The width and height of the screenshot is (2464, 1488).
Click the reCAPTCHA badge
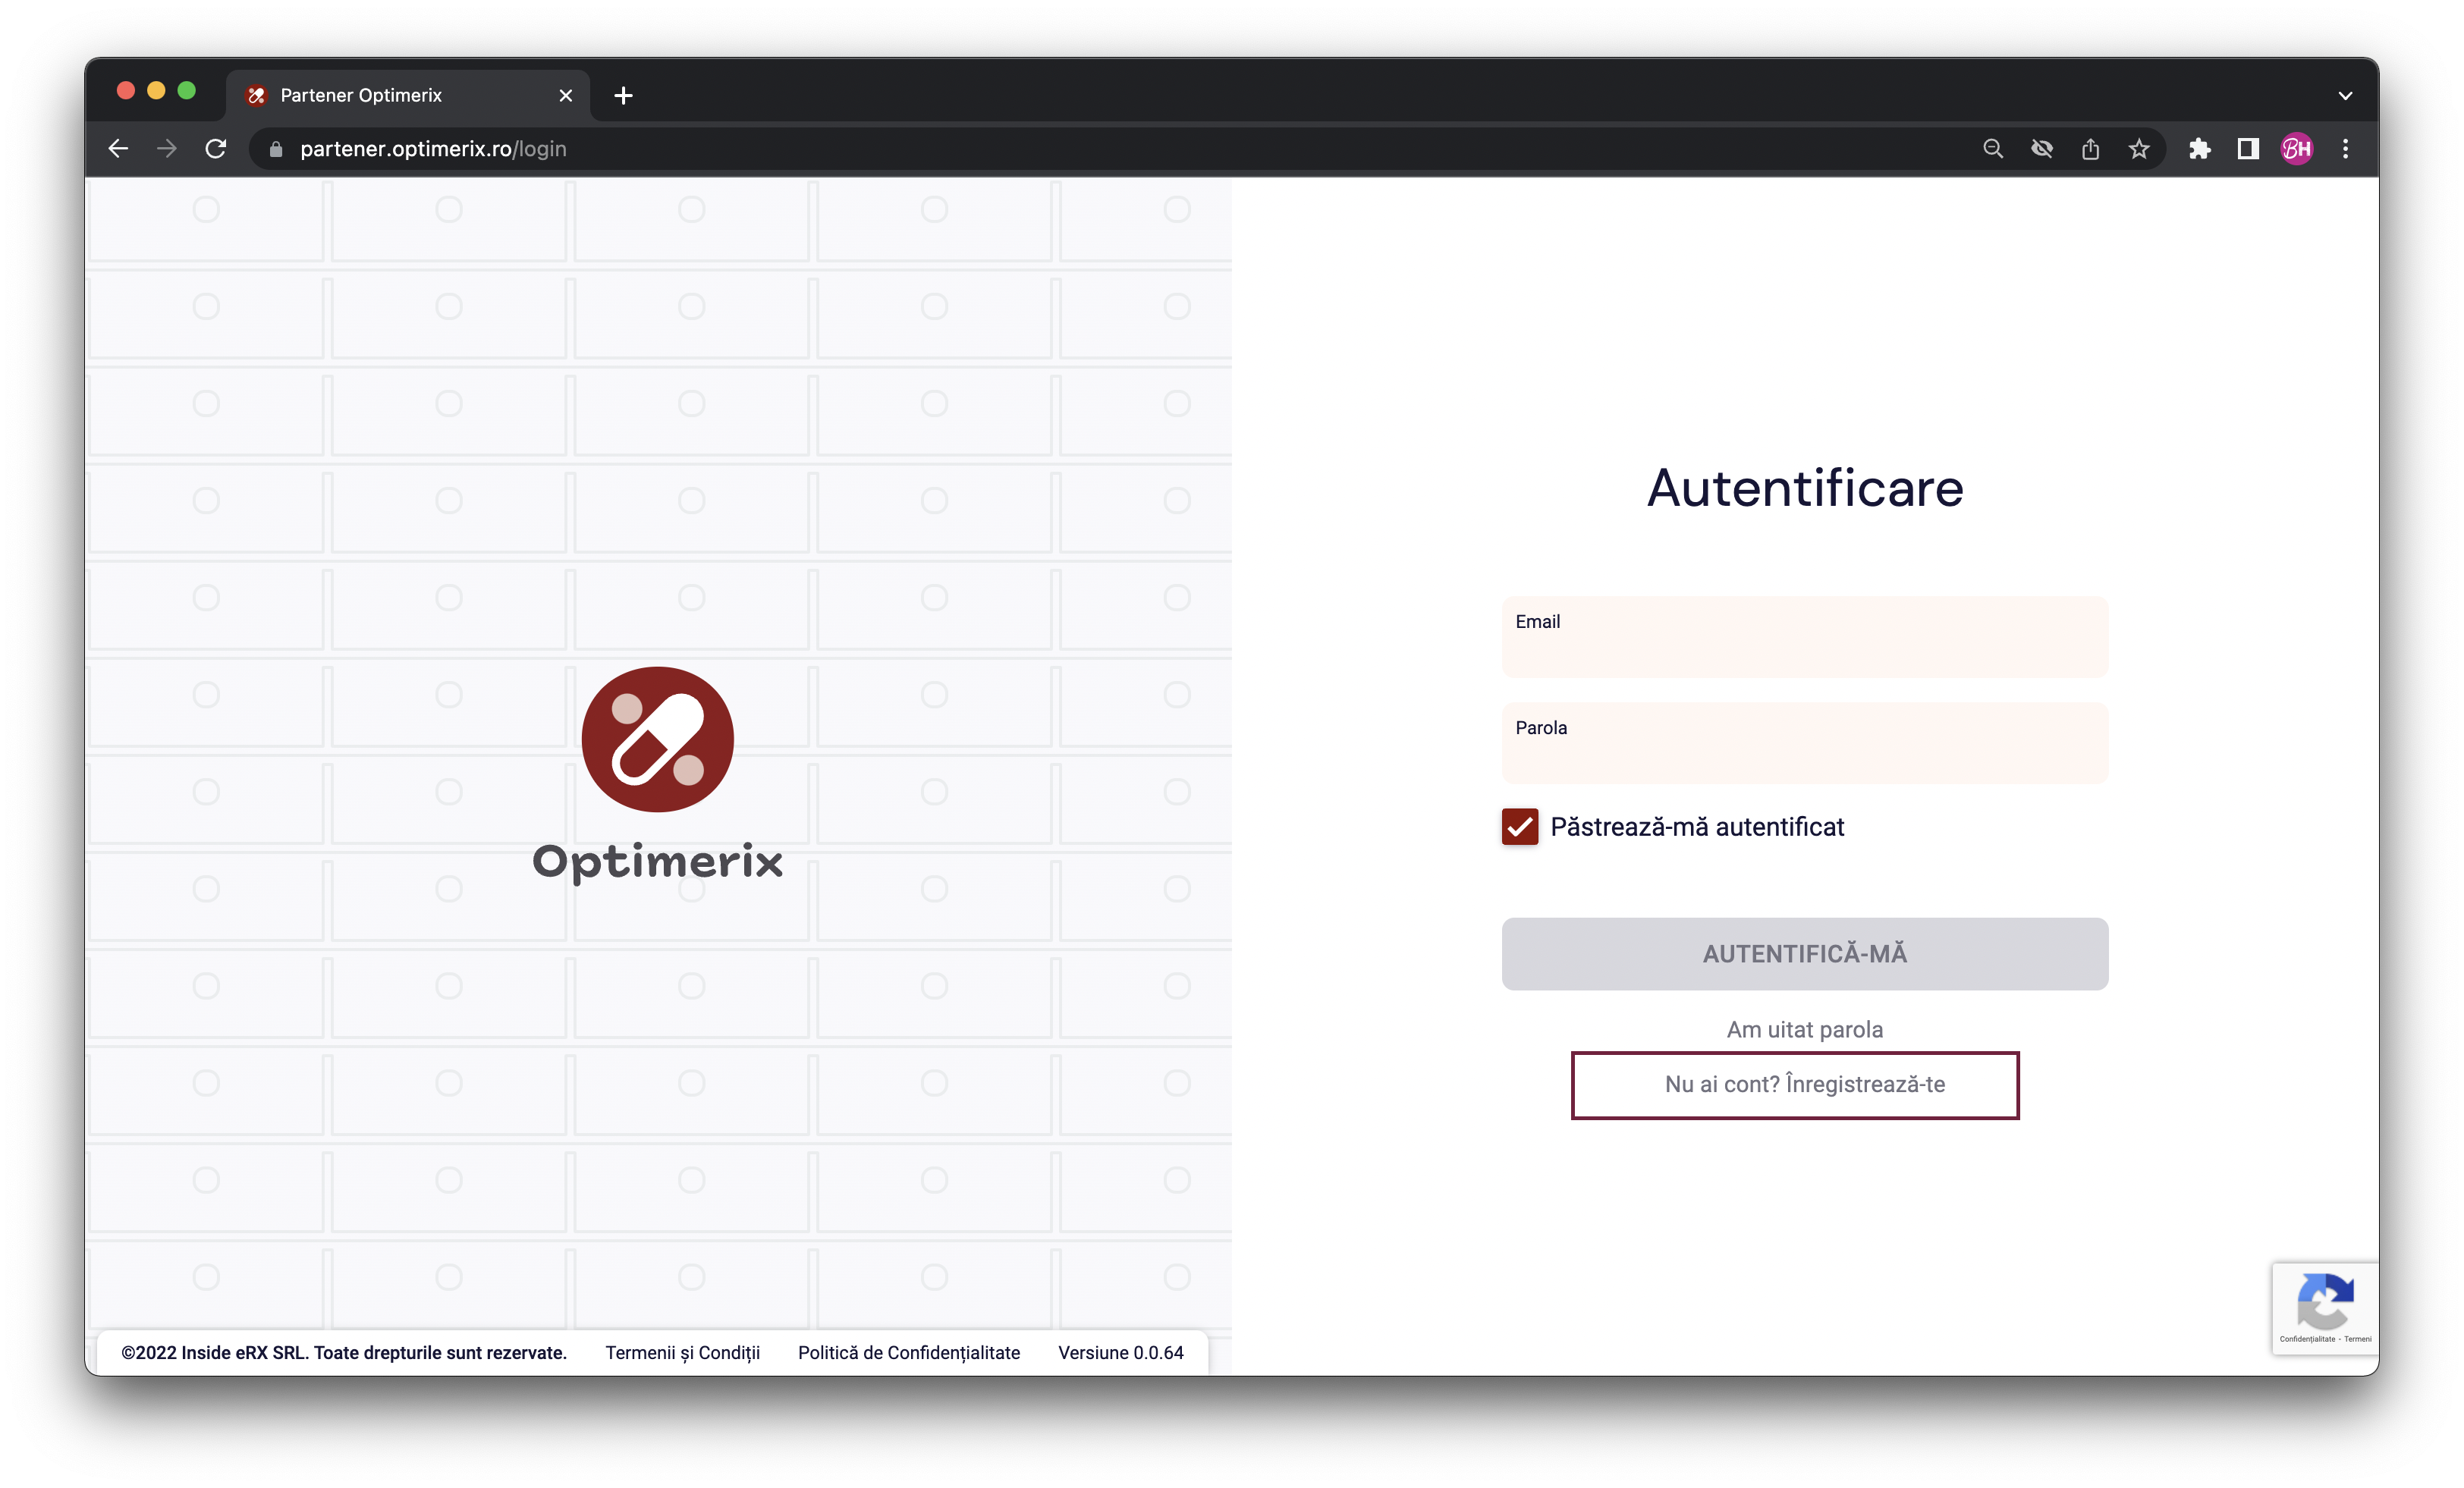click(x=2325, y=1308)
